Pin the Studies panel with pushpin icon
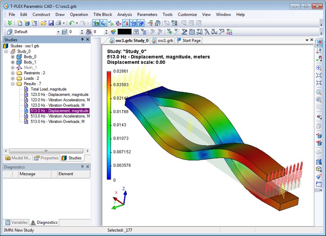This screenshot has width=326, height=236. (82, 39)
